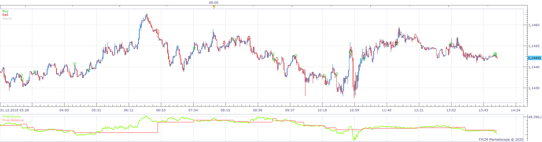Click the green buy arrow above the 13:02 candles
Image resolution: width=542 pixels, height=142 pixels.
pos(451,44)
